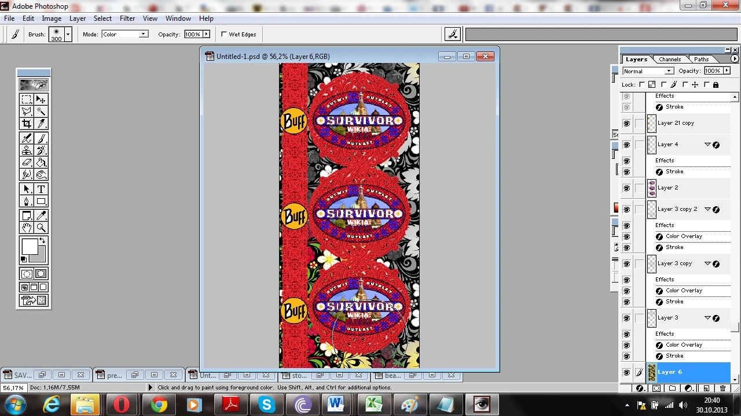Select the Paintbrush tool in toolbox

[x=41, y=138]
